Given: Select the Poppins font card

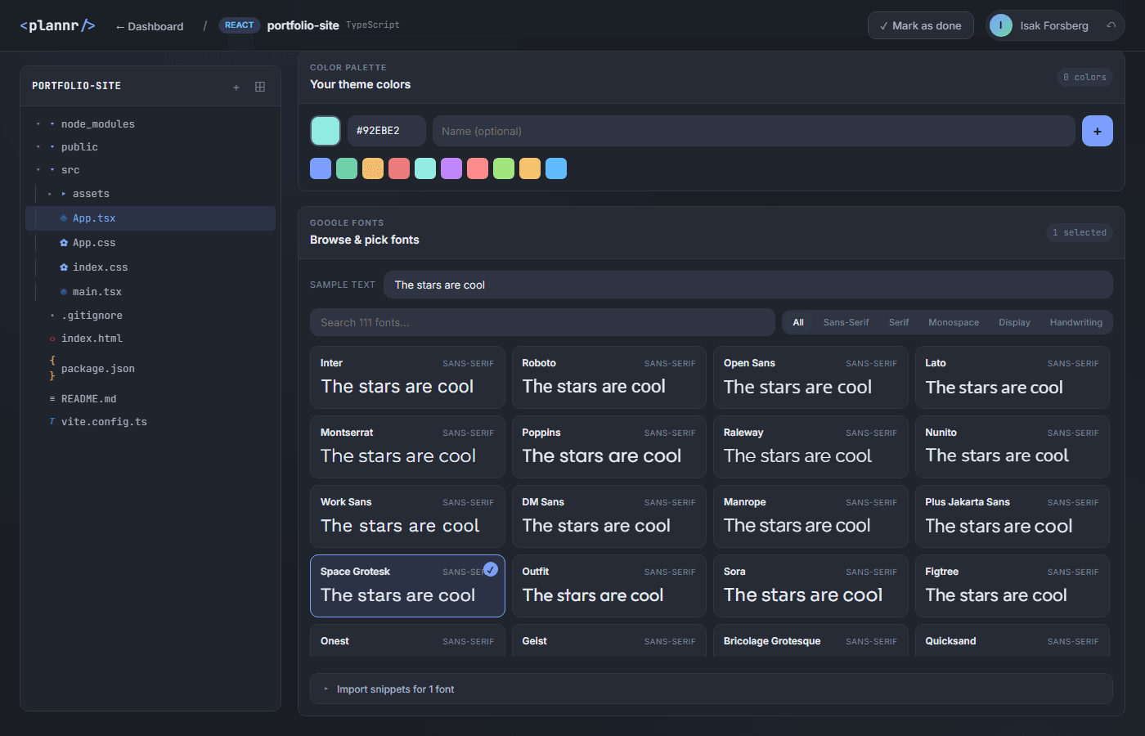Looking at the screenshot, I should pos(608,447).
